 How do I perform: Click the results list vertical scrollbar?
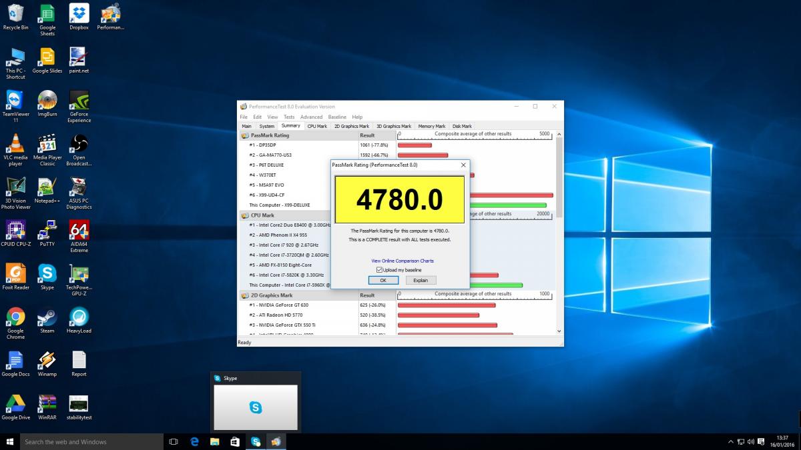pos(559,234)
